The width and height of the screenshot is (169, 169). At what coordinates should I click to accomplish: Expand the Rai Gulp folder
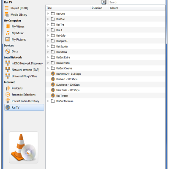pos(48,35)
